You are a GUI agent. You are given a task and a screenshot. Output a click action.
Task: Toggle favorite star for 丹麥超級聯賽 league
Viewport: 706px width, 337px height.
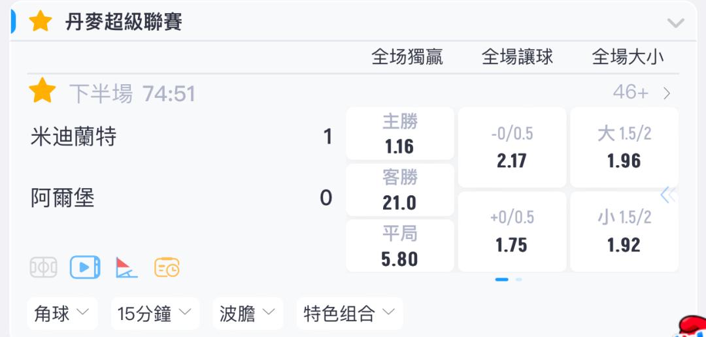40,21
